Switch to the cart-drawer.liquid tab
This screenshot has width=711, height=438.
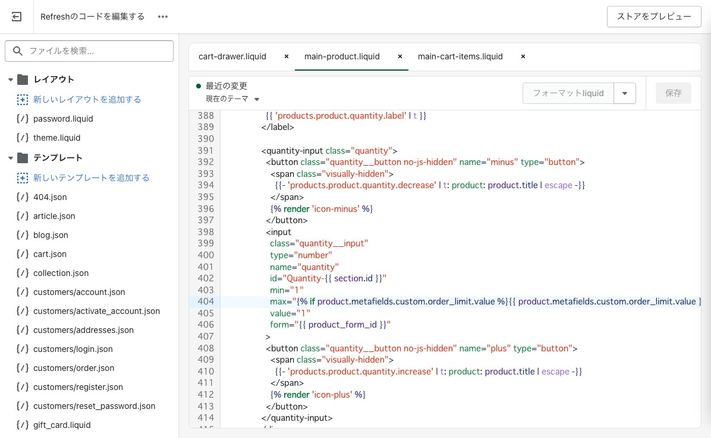[x=232, y=56]
